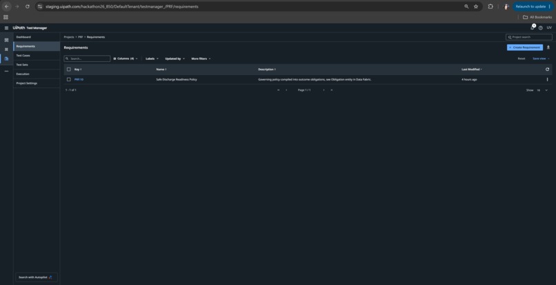Screen dimensions: 556x285
Task: Open the Save view dropdown
Action: pos(541,59)
